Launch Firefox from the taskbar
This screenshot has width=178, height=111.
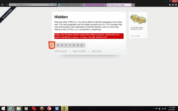click(x=42, y=108)
